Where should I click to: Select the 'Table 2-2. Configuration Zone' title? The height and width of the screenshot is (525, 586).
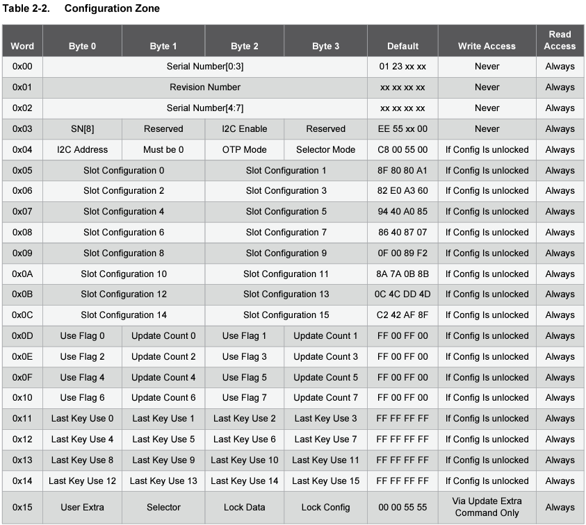81,8
